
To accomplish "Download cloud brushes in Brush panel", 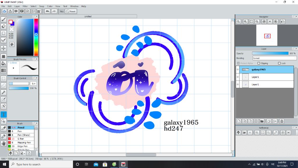I will click(x=11, y=153).
